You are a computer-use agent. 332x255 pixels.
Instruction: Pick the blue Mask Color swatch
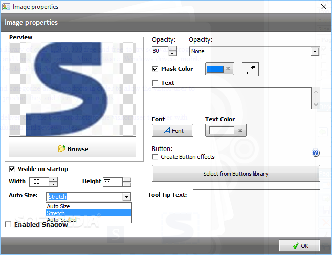point(215,69)
